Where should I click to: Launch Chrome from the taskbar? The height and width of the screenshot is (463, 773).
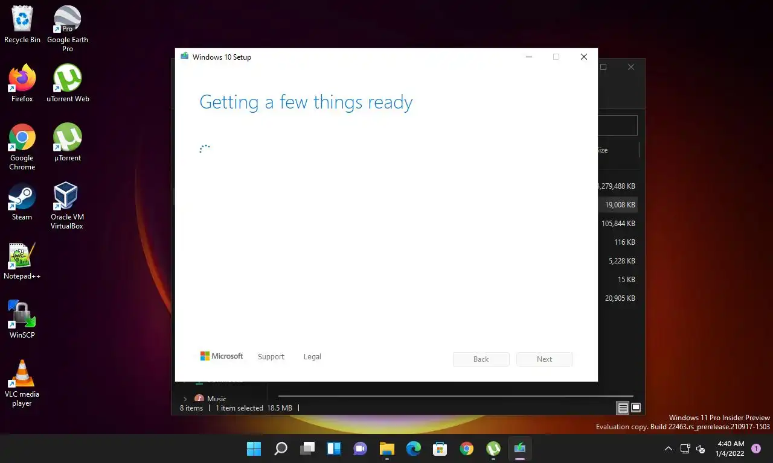467,449
